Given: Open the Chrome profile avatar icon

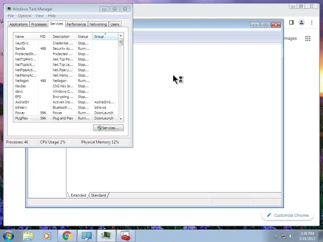Looking at the screenshot, I should click(x=302, y=22).
